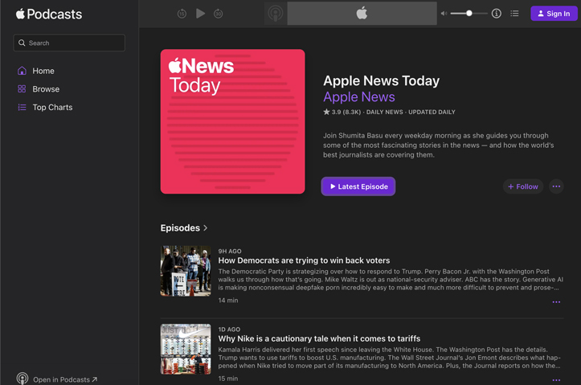This screenshot has height=385, width=581.
Task: Expand the Episodes section chevron
Action: (206, 228)
